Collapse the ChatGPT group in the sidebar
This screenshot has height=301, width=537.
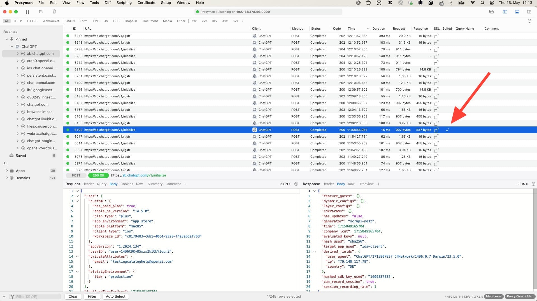coord(12,46)
